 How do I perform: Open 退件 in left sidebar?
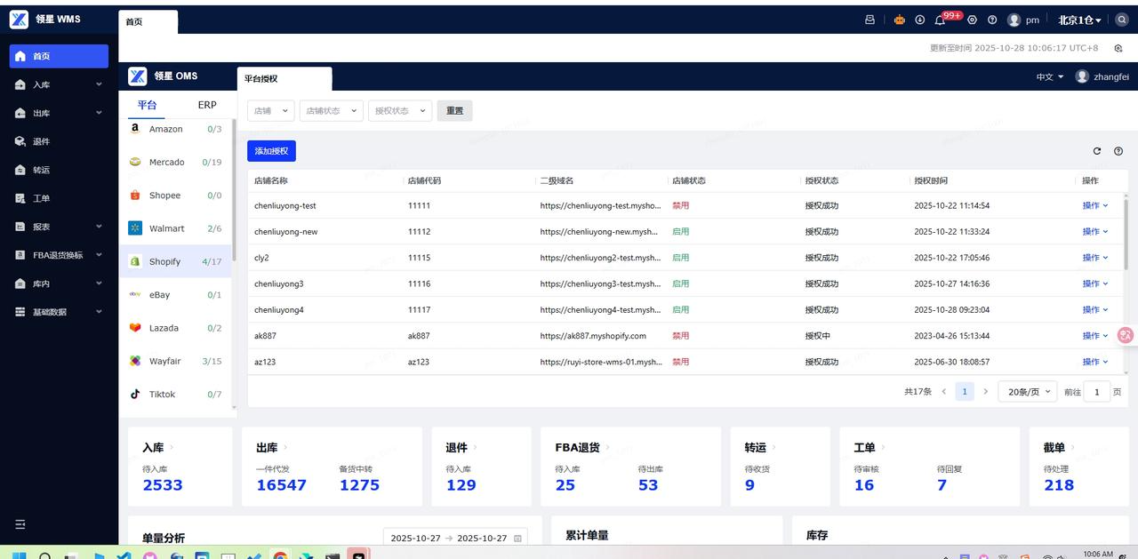(x=59, y=141)
